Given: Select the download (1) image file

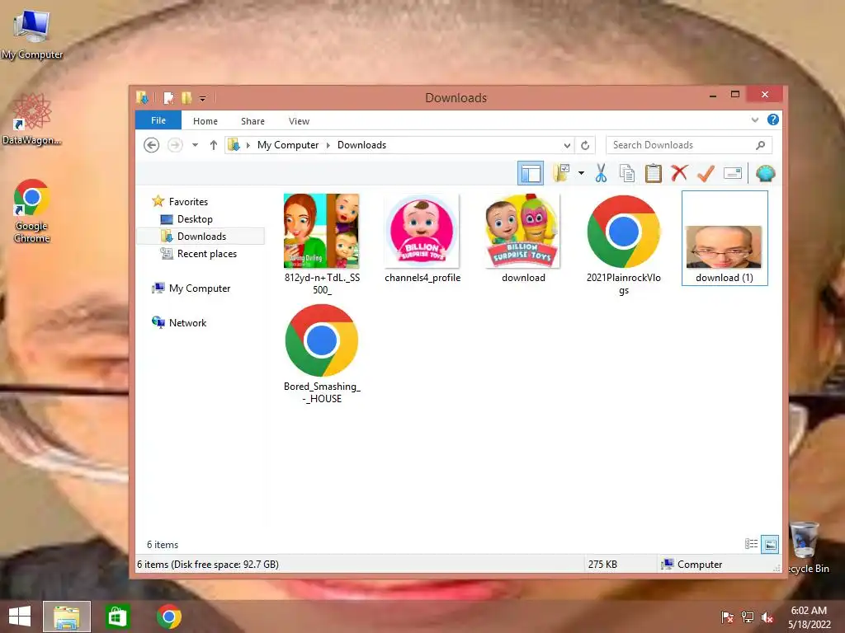Looking at the screenshot, I should point(725,238).
